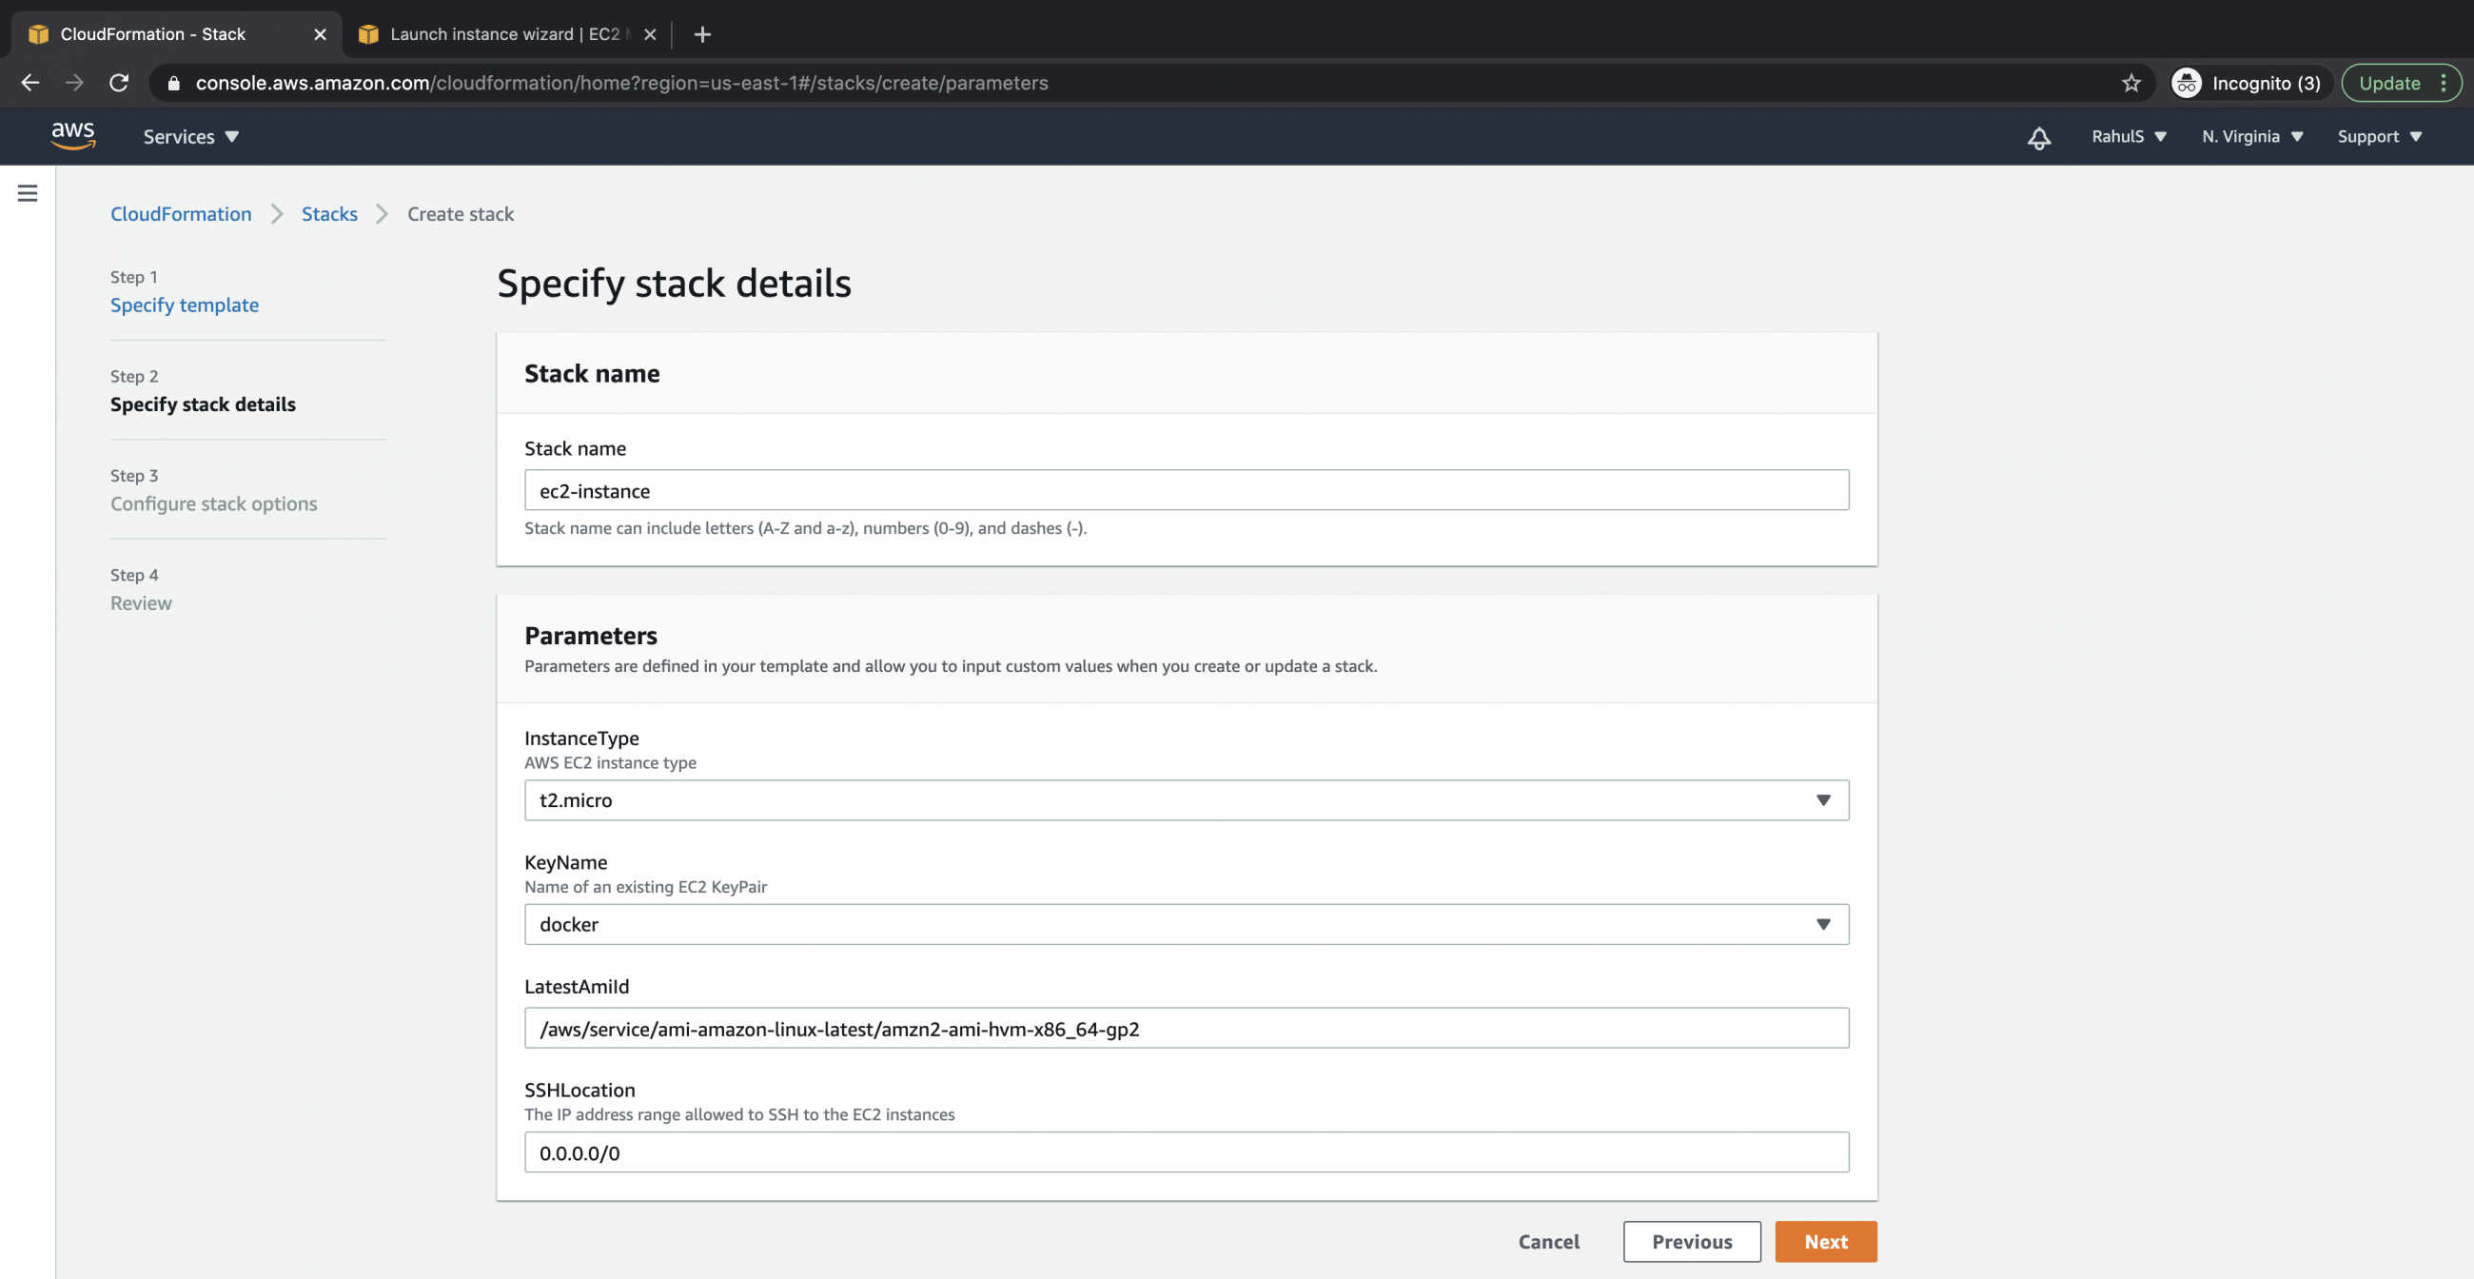Viewport: 2474px width, 1279px height.
Task: Click the browser forward arrow
Action: point(74,83)
